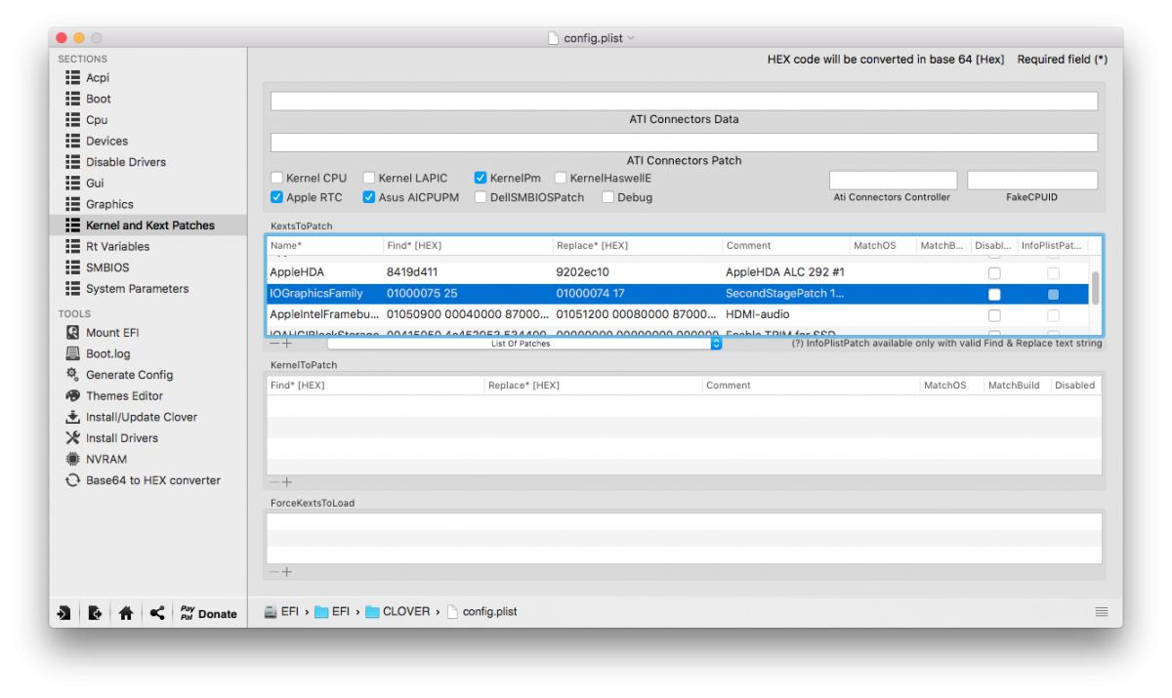Enable the Kernel CPU checkbox
The width and height of the screenshot is (1172, 698).
pos(277,179)
